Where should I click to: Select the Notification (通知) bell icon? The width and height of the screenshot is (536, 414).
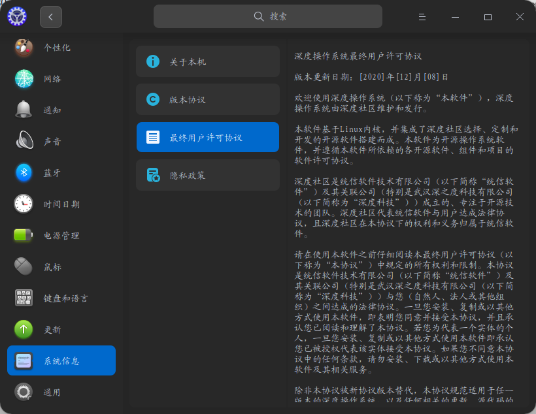tap(24, 110)
